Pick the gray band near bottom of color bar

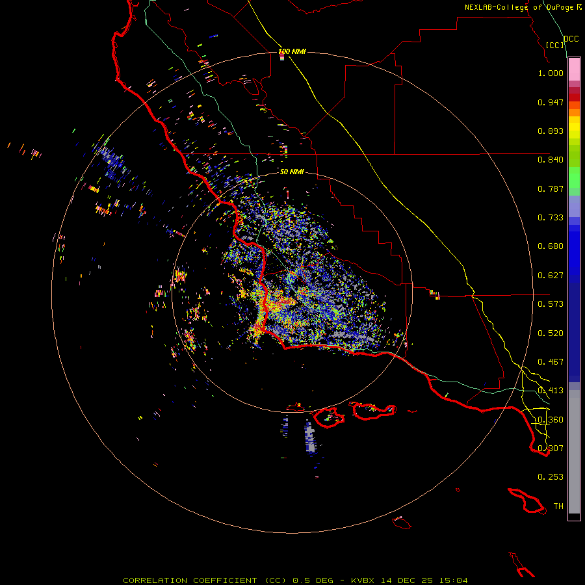tap(574, 452)
